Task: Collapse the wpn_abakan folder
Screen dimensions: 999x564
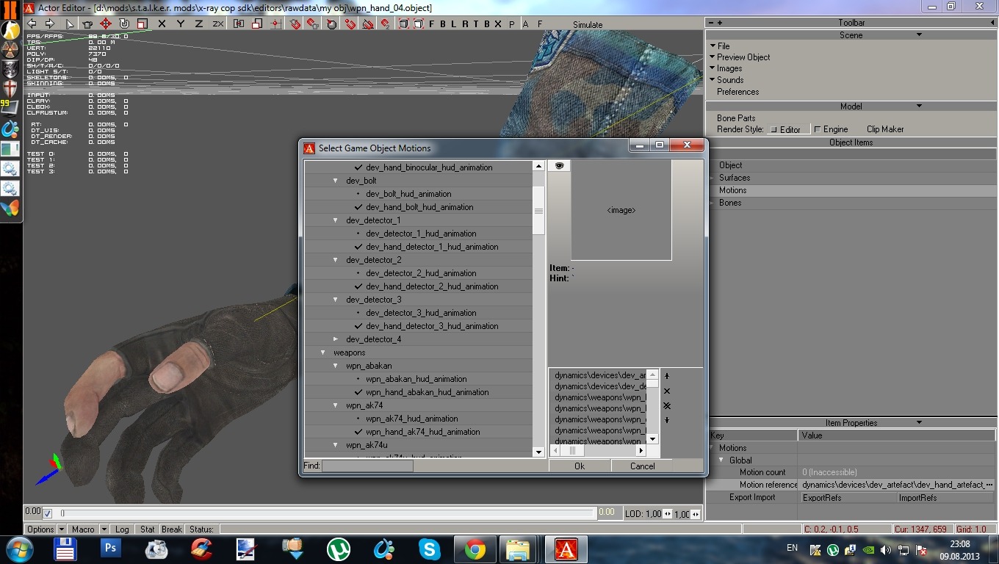Action: pos(336,366)
